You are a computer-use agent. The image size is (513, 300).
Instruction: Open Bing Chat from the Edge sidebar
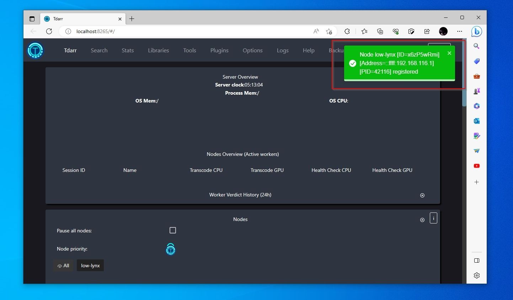pyautogui.click(x=476, y=31)
